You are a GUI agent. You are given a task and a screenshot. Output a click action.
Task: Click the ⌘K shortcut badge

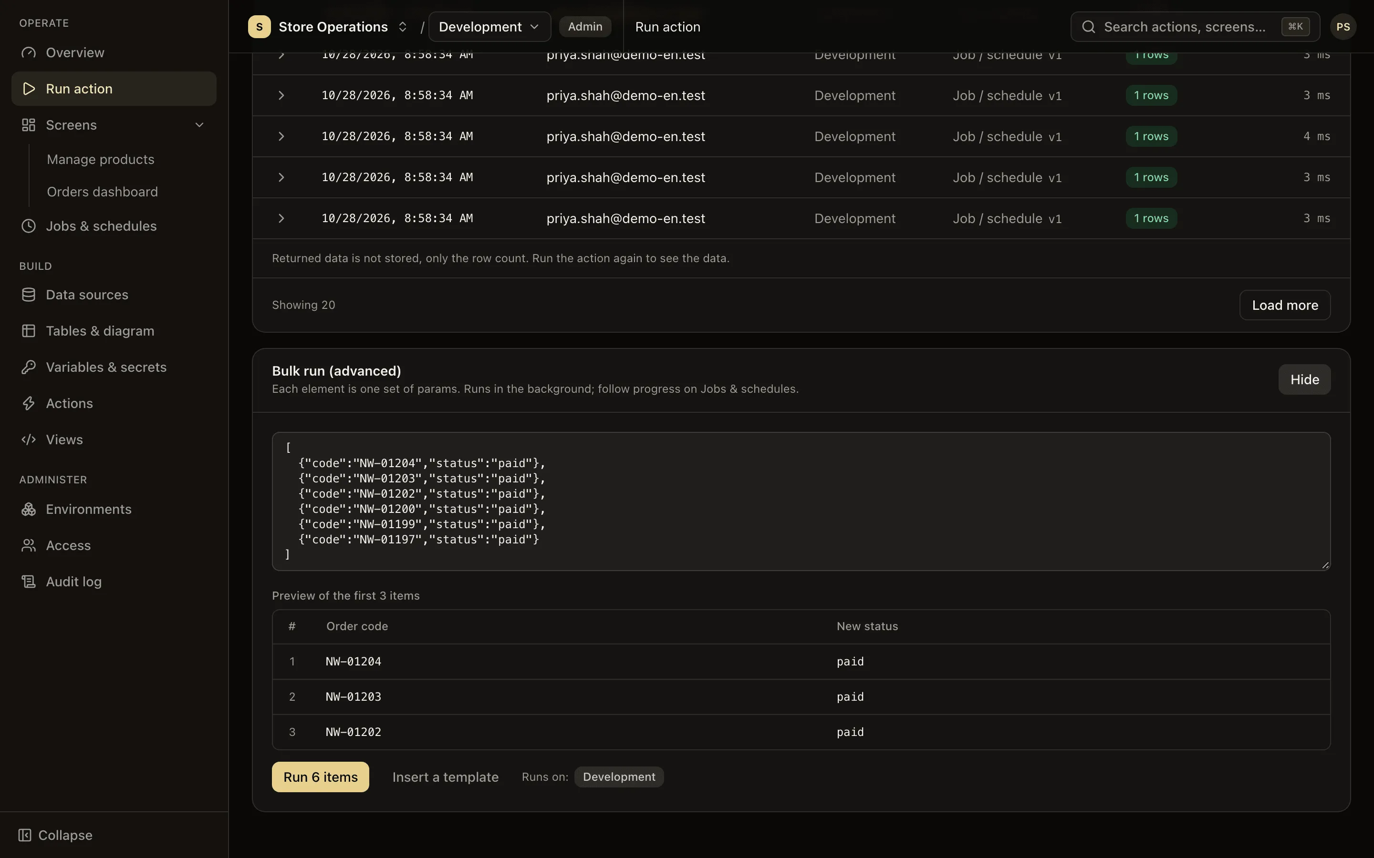coord(1295,27)
